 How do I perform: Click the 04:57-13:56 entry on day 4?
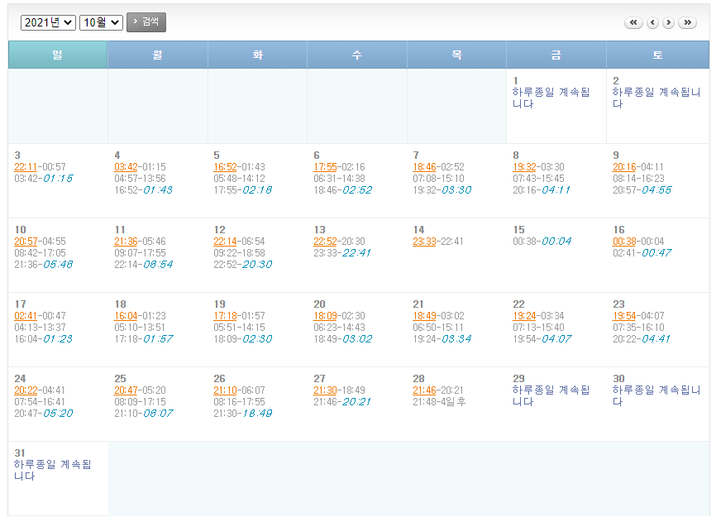[x=140, y=179]
